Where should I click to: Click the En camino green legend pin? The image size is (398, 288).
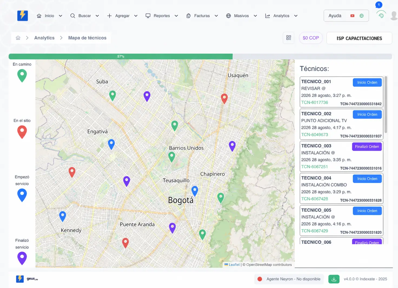pyautogui.click(x=22, y=76)
